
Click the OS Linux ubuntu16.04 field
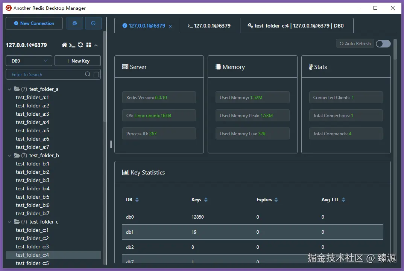159,115
